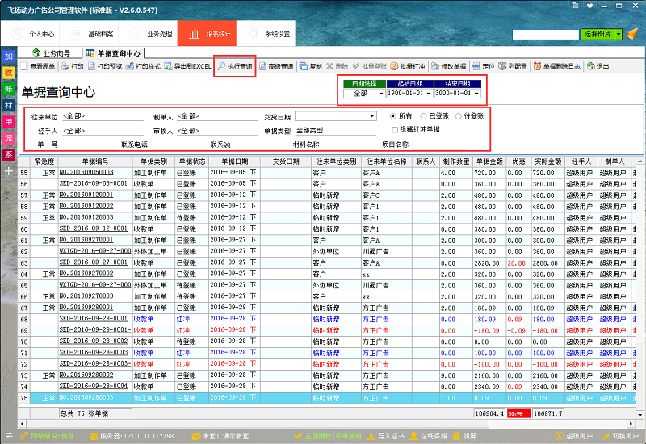646x444 pixels.
Task: Click the 选择图片 green button
Action: [x=597, y=34]
